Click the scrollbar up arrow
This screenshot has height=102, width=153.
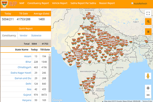tap(49, 55)
